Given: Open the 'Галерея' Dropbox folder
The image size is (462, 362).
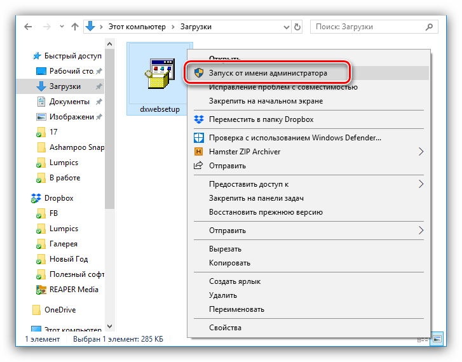Looking at the screenshot, I should (x=64, y=244).
